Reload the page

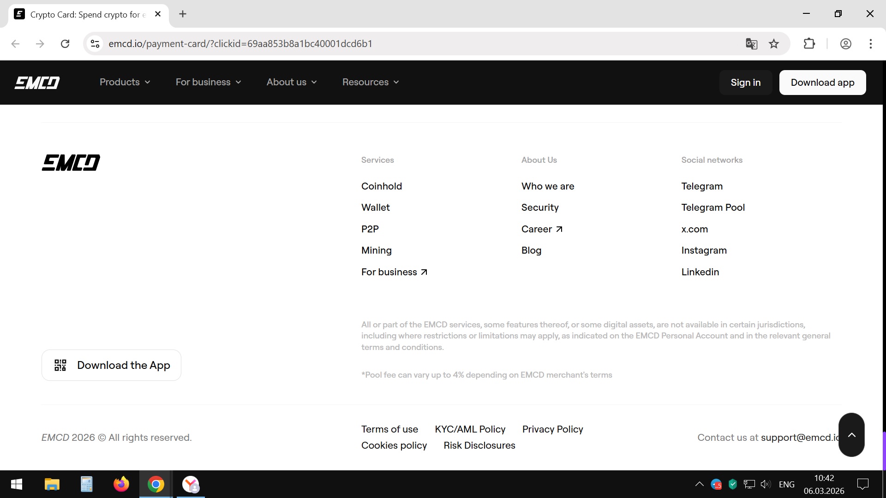(65, 44)
